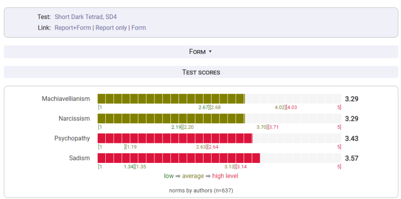Collapse the Test scores section header
The height and width of the screenshot is (199, 401).
point(201,72)
